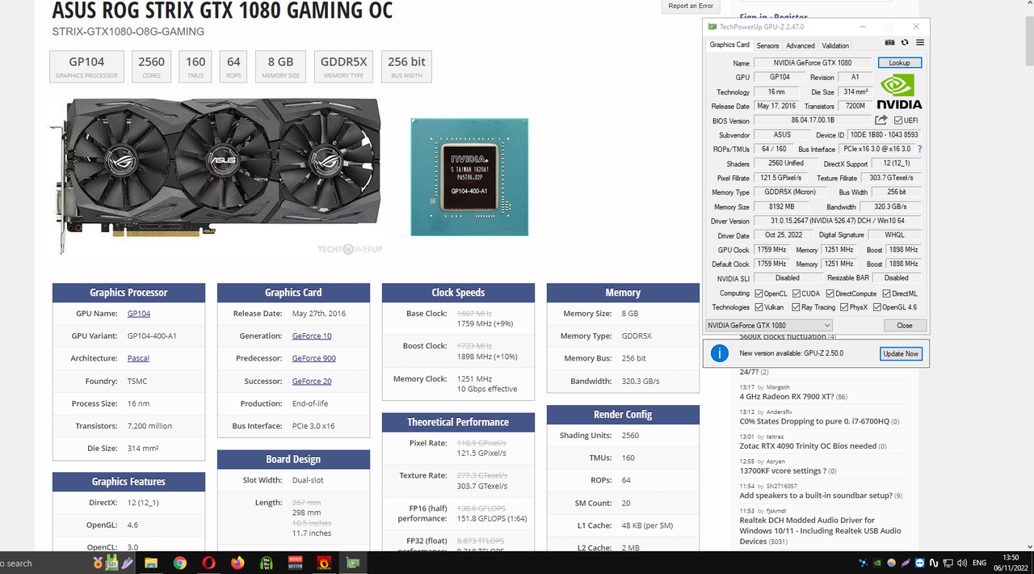Toggle the CUDA checkbox

pos(797,293)
